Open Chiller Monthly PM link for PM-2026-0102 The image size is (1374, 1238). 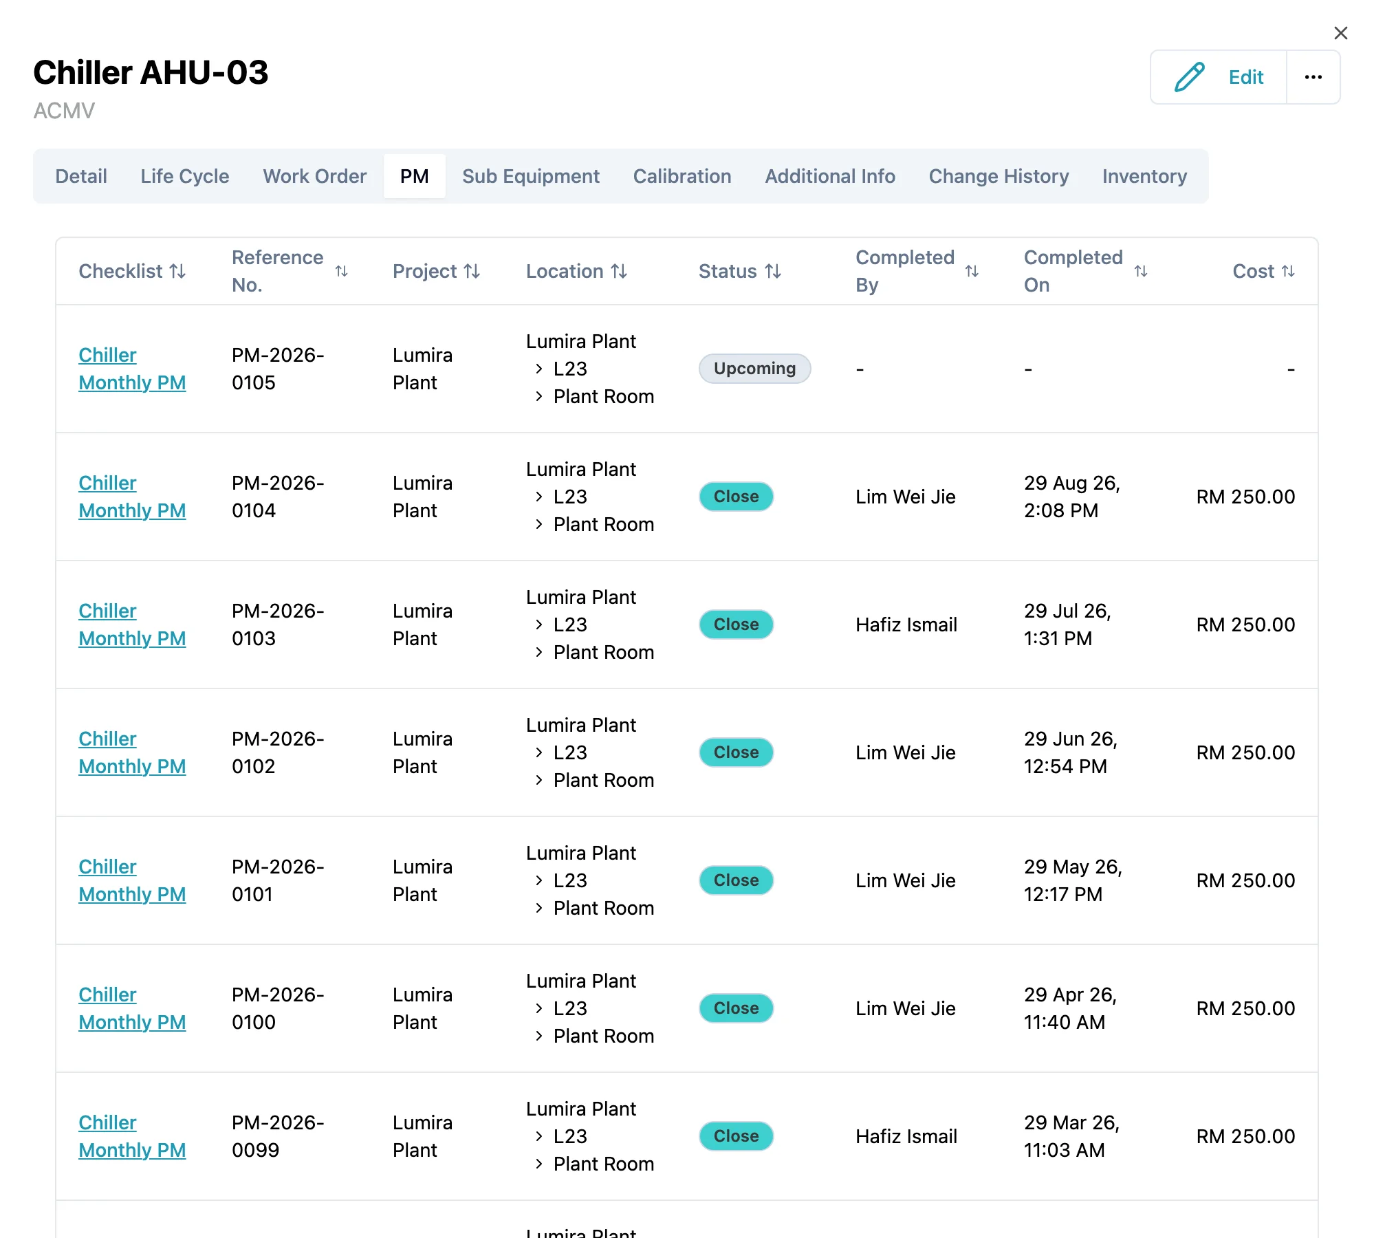pos(132,752)
